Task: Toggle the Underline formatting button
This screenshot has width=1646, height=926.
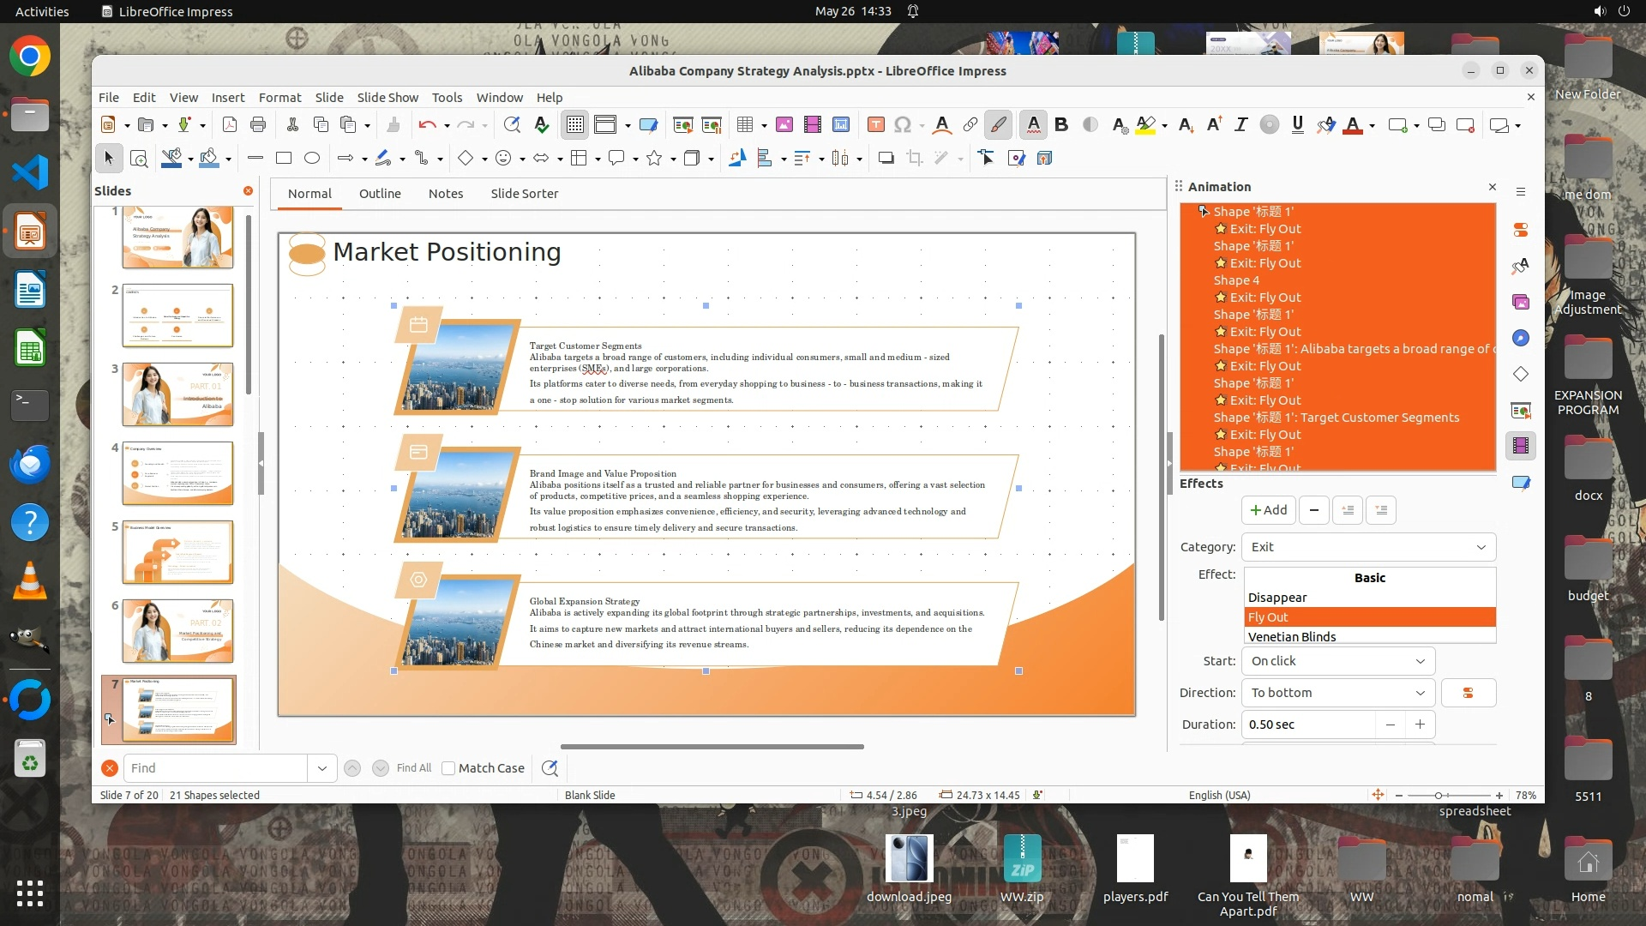Action: (1297, 125)
